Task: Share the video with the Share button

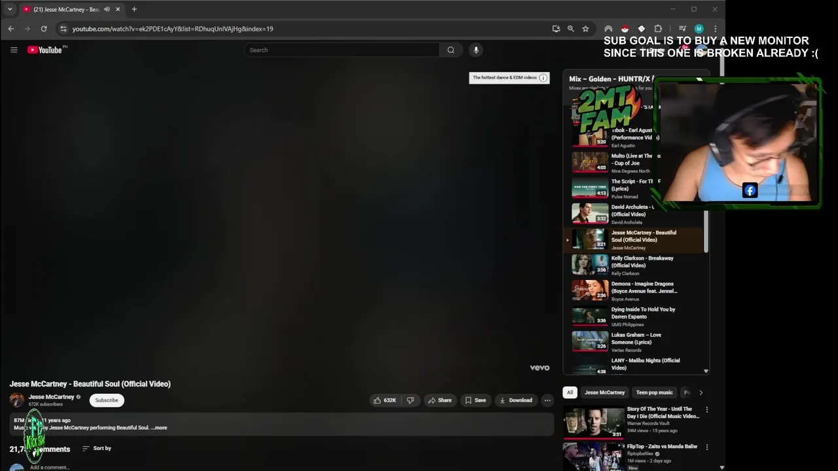Action: (440, 400)
